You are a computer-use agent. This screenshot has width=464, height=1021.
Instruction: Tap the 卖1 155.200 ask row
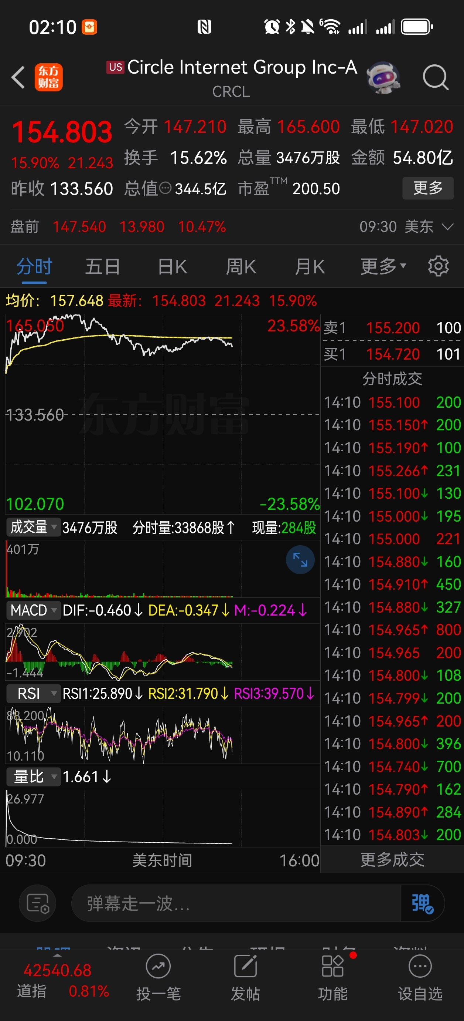392,328
